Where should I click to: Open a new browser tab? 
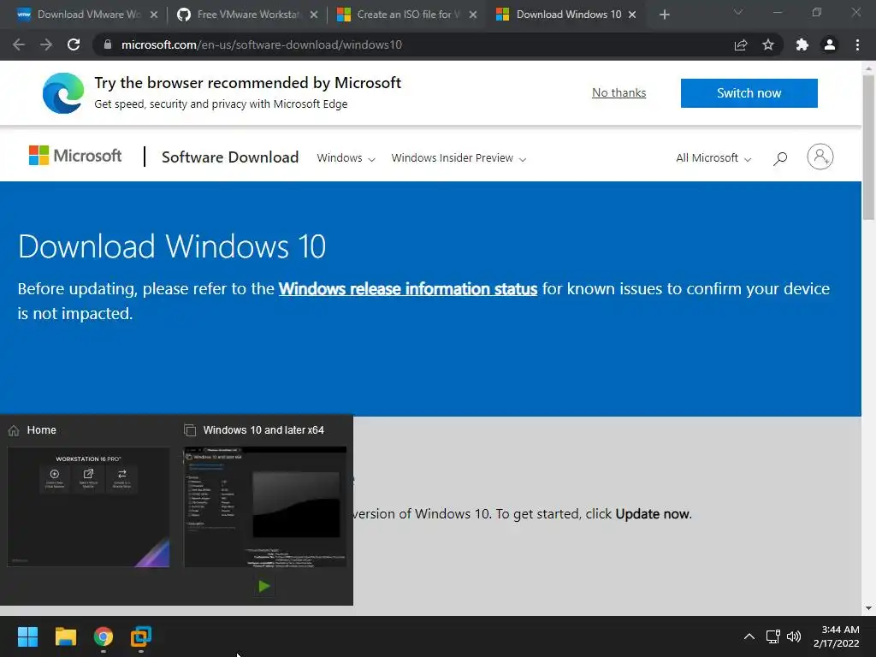coord(664,15)
